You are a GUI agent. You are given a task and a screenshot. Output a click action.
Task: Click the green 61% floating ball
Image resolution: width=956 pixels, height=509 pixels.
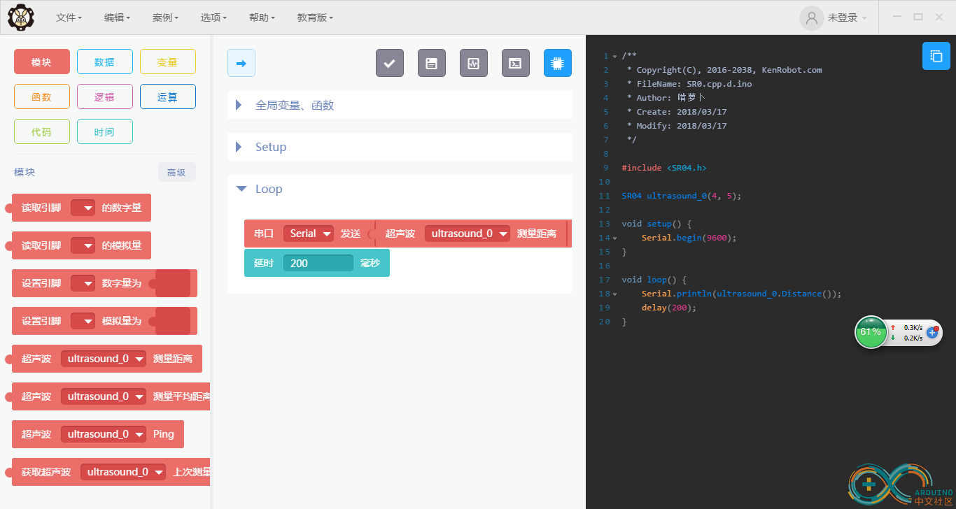point(871,332)
